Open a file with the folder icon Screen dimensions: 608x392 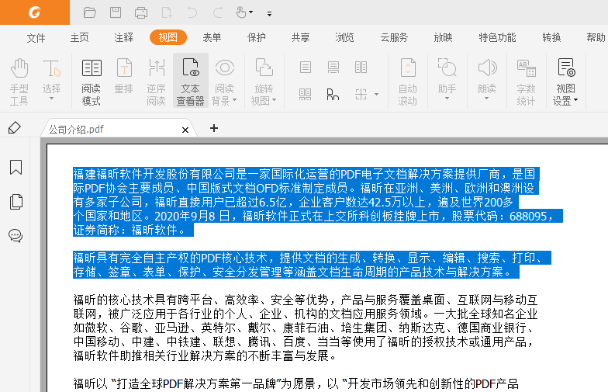(x=90, y=12)
